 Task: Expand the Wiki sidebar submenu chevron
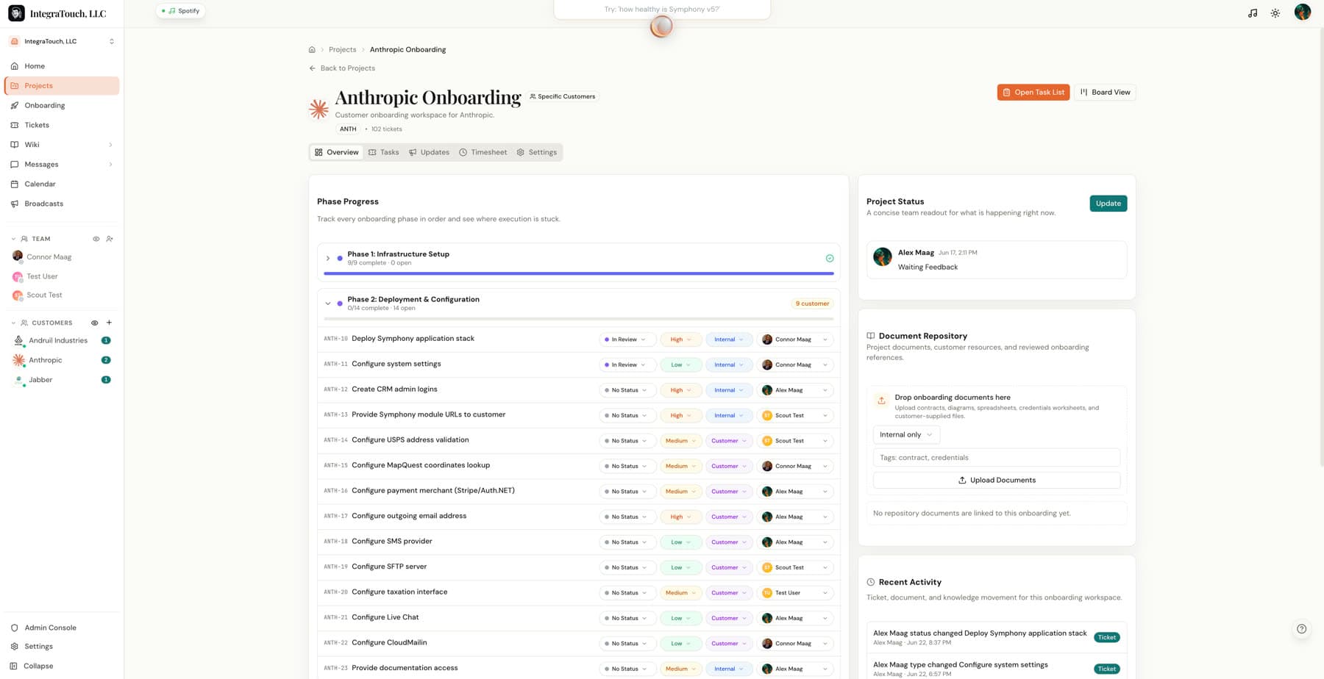pyautogui.click(x=110, y=145)
